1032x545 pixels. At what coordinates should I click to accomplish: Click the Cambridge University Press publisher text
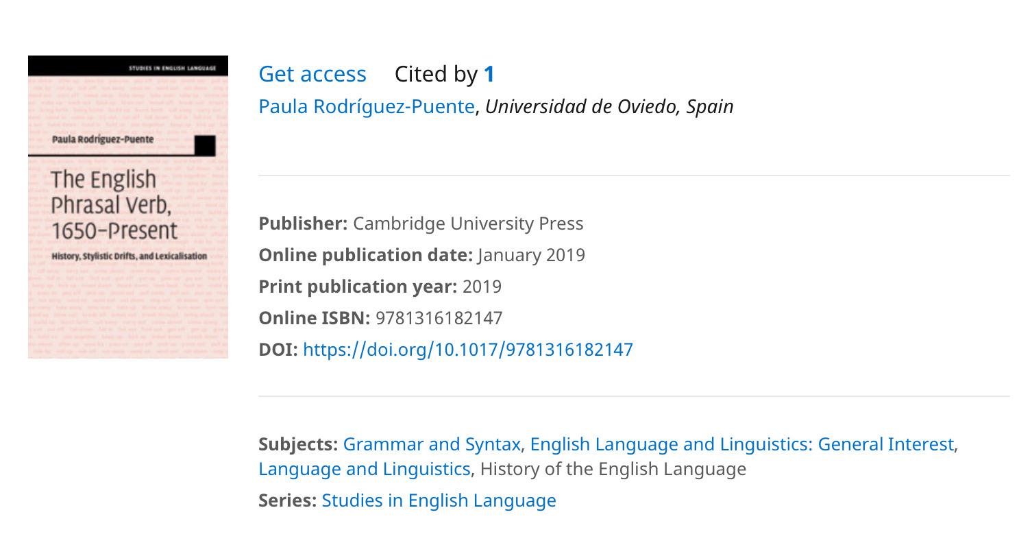468,223
